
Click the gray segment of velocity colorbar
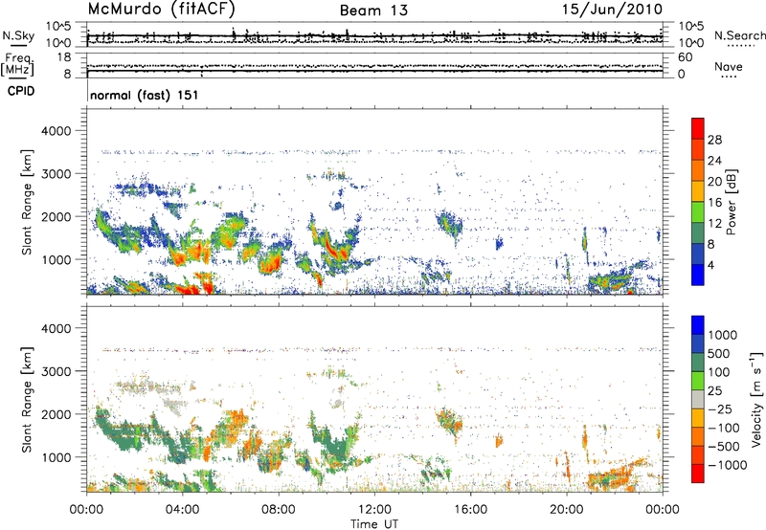(x=698, y=399)
